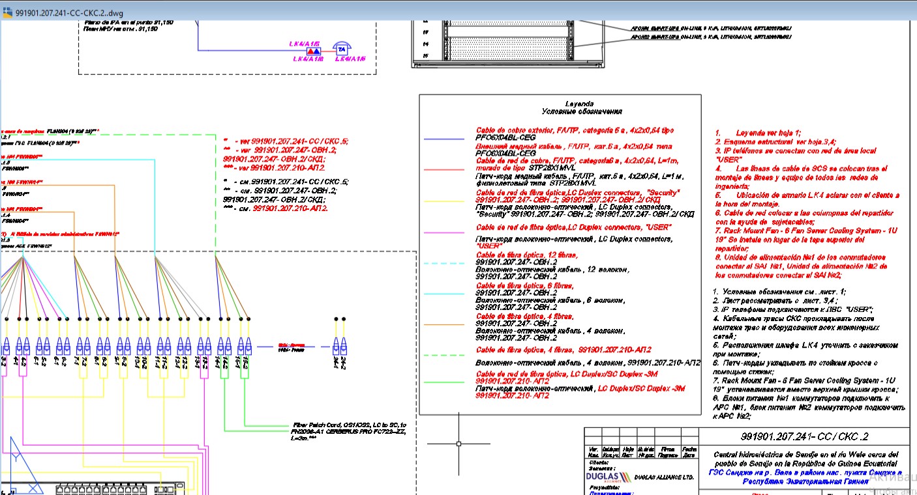Screen dimensions: 917x495
Task: Click the "Cliente:" label in the title block
Action: click(597, 462)
